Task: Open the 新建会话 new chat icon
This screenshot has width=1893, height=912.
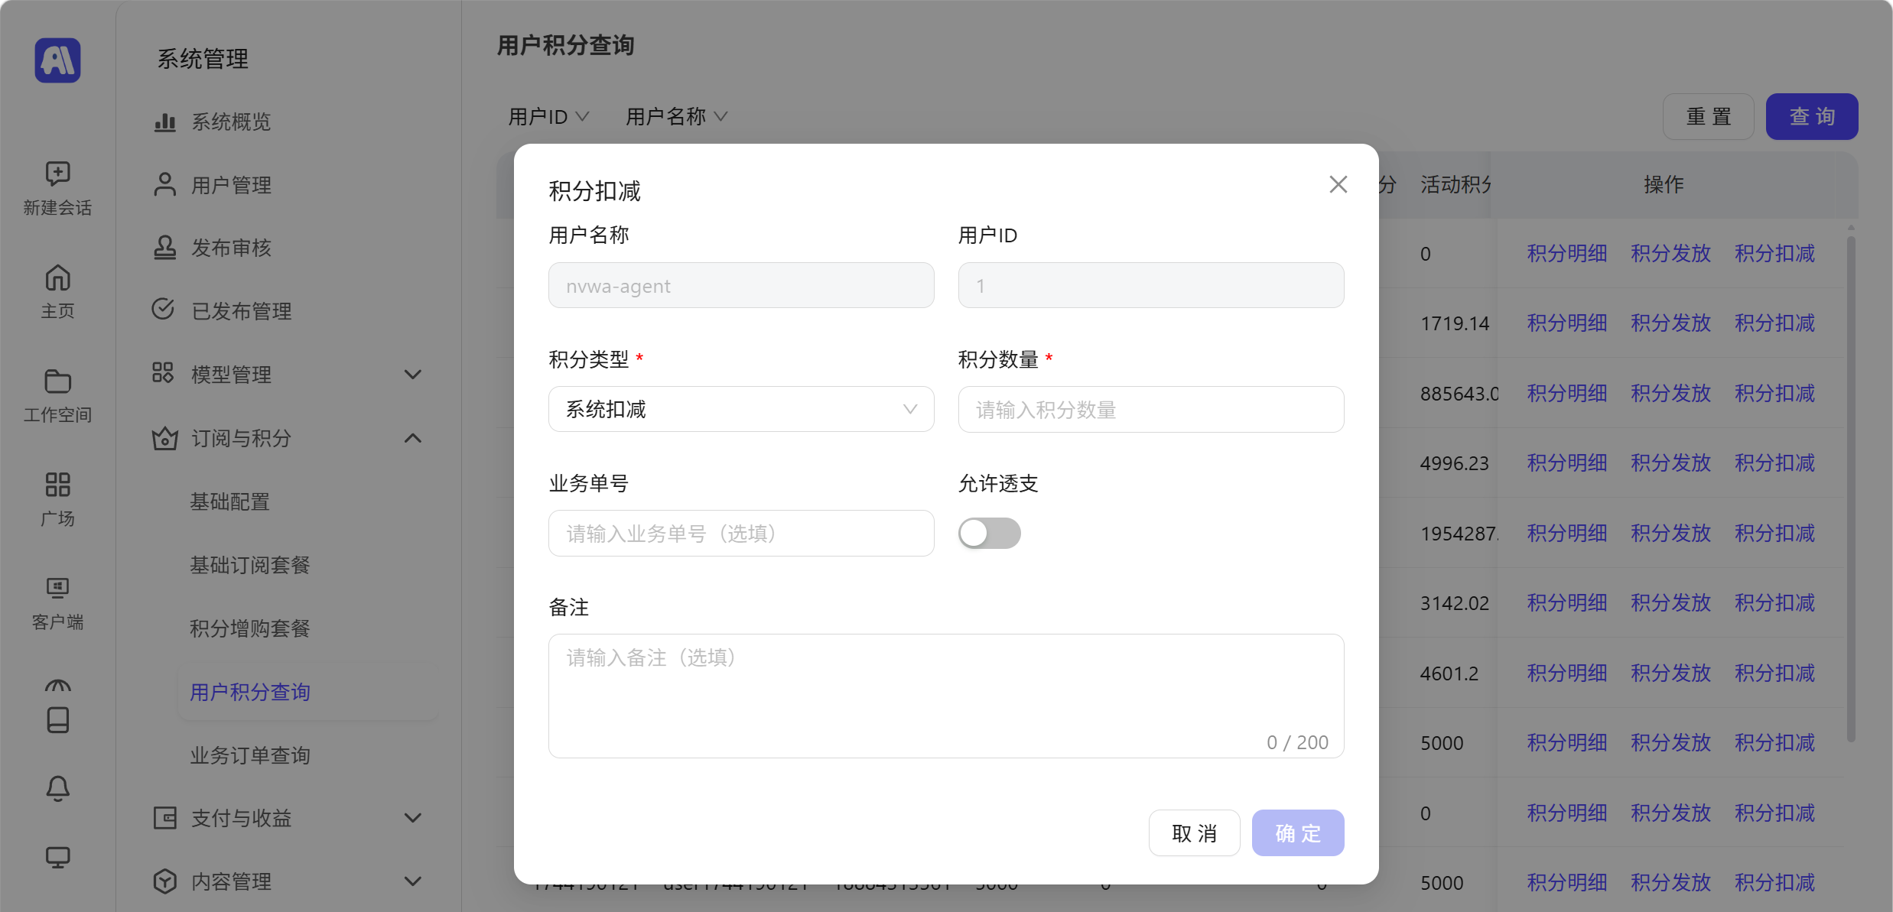Action: coord(57,174)
